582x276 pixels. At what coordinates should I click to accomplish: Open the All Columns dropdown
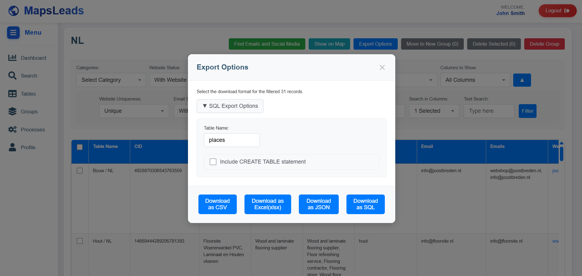(x=475, y=80)
